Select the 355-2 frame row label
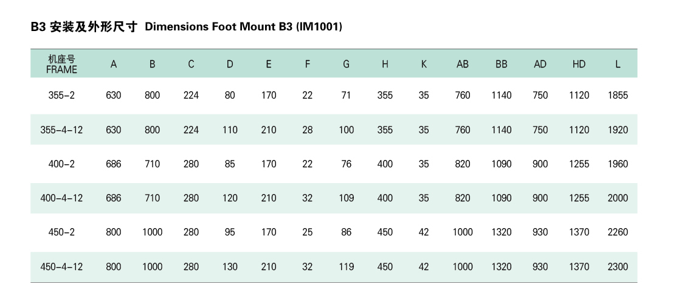The image size is (687, 295). point(61,95)
